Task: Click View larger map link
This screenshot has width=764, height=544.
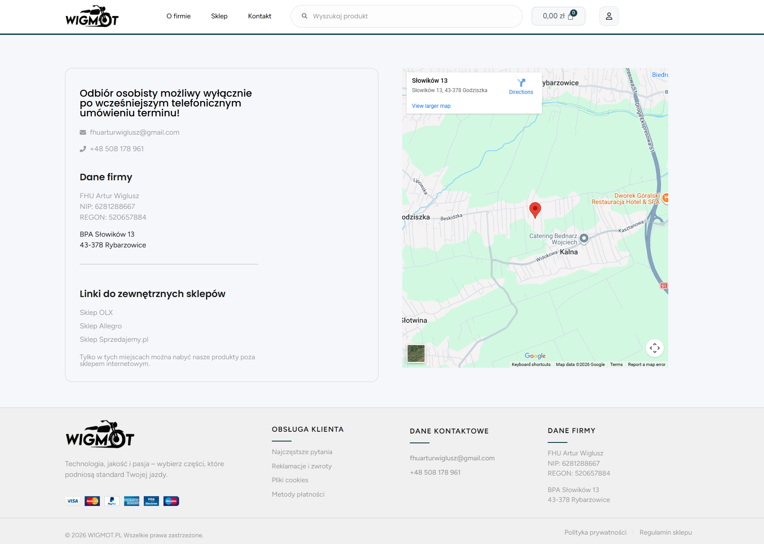Action: [x=431, y=106]
